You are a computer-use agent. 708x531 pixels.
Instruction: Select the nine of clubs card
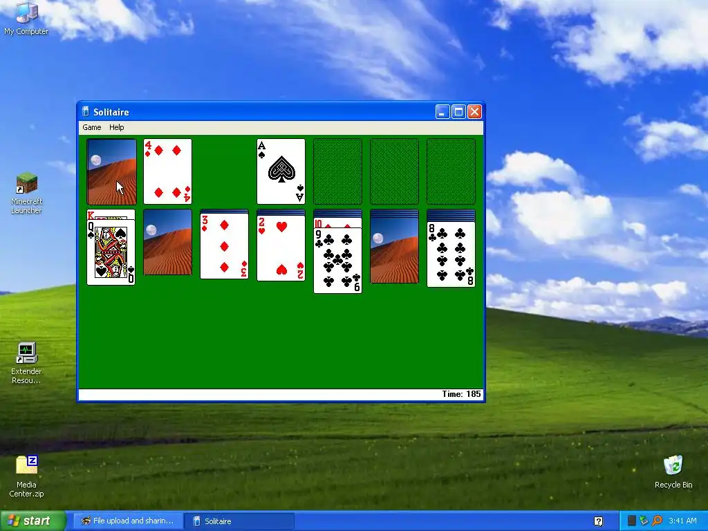click(337, 261)
